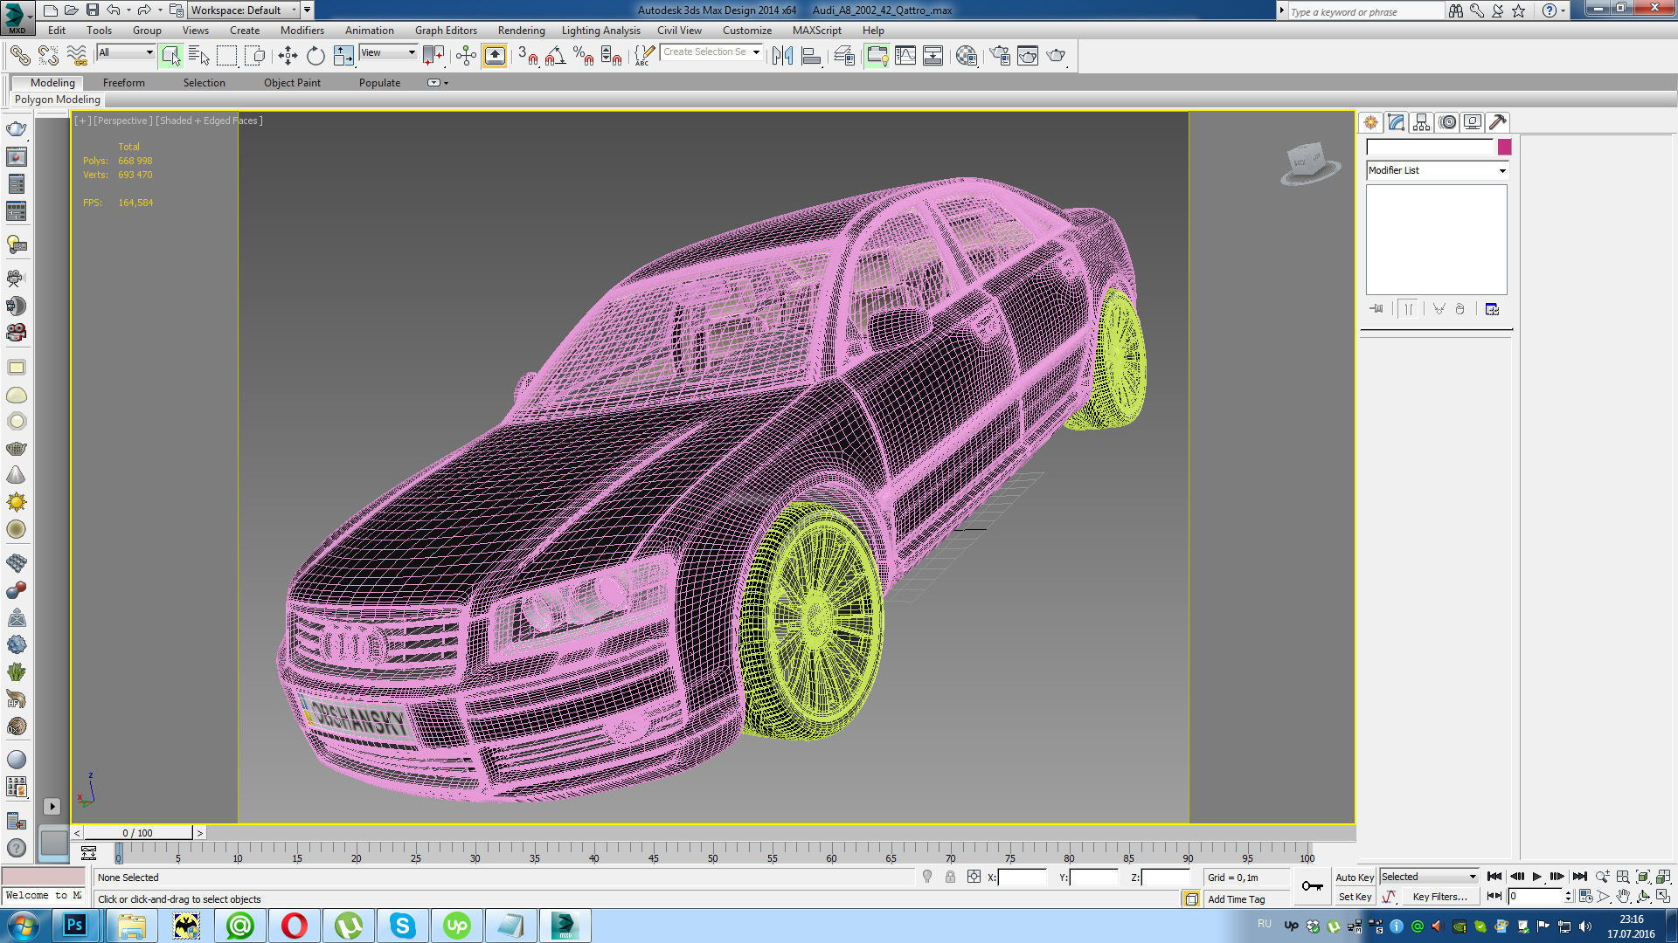
Task: Open the Utilities hammer panel
Action: click(1498, 122)
